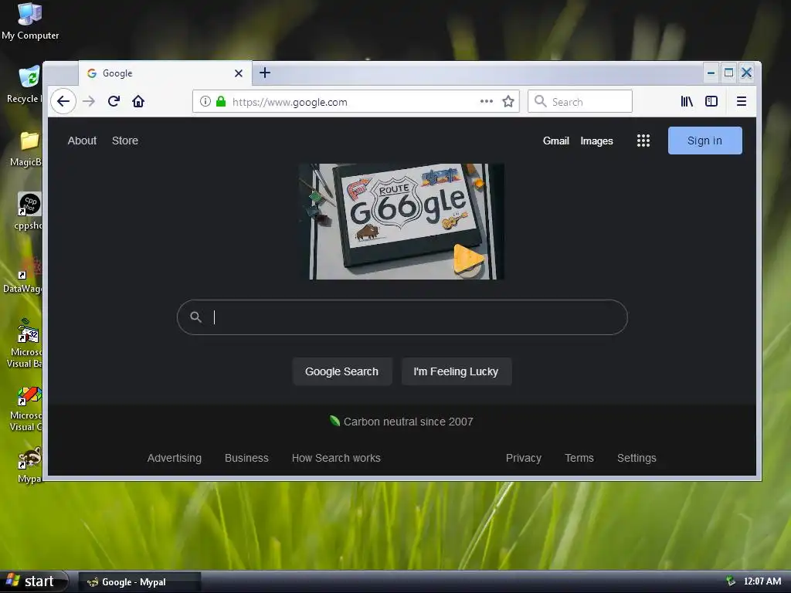The height and width of the screenshot is (593, 791).
Task: Click the green padlock security icon
Action: (220, 101)
